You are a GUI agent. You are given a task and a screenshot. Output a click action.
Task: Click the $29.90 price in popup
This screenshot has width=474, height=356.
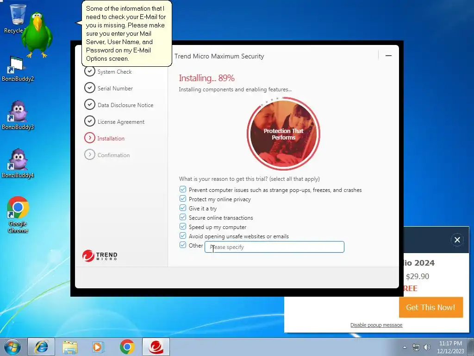click(x=417, y=276)
